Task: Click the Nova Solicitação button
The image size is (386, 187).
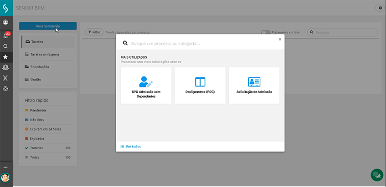Action: [x=48, y=26]
